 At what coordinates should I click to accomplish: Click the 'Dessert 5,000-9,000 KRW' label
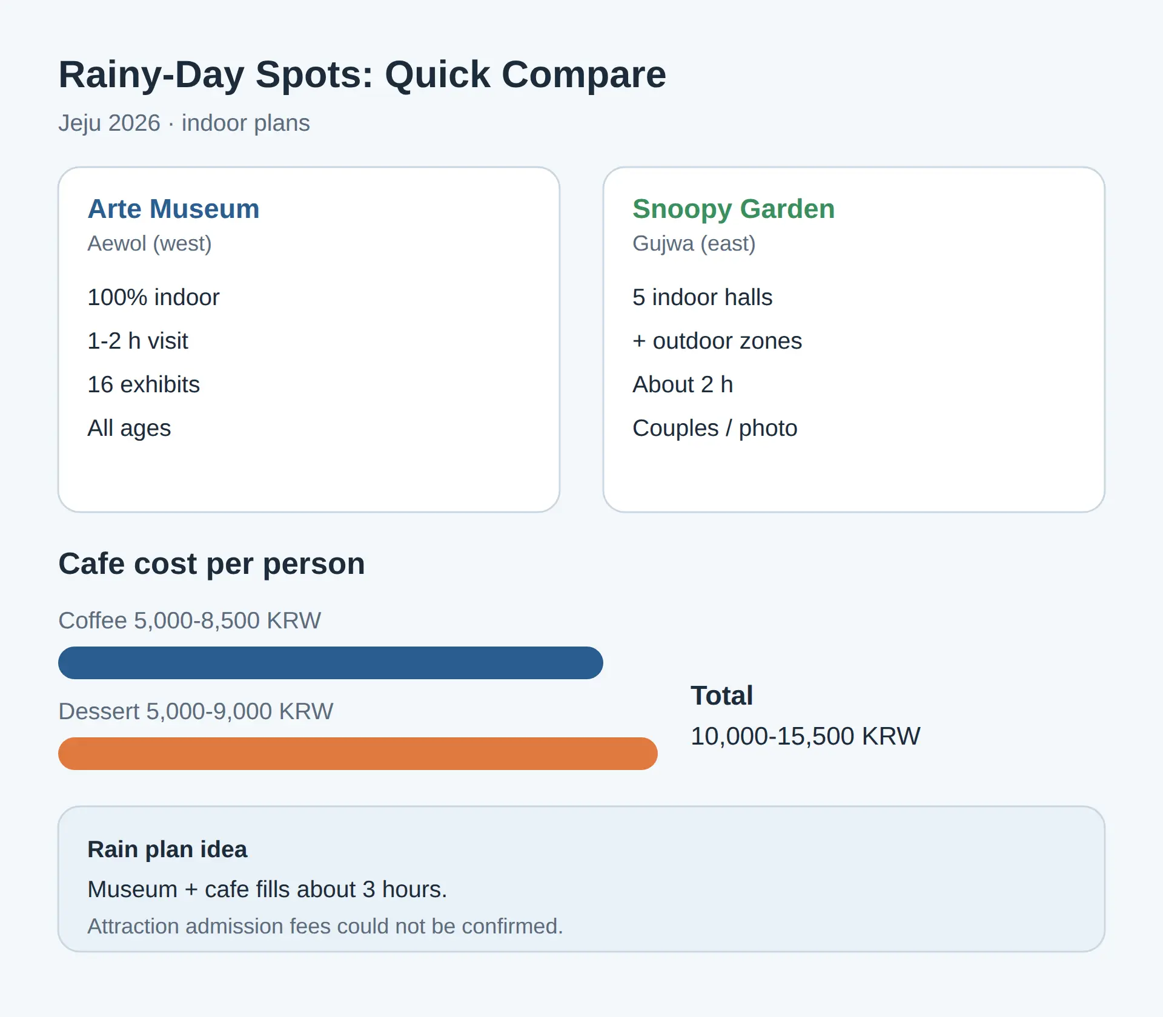click(x=196, y=711)
